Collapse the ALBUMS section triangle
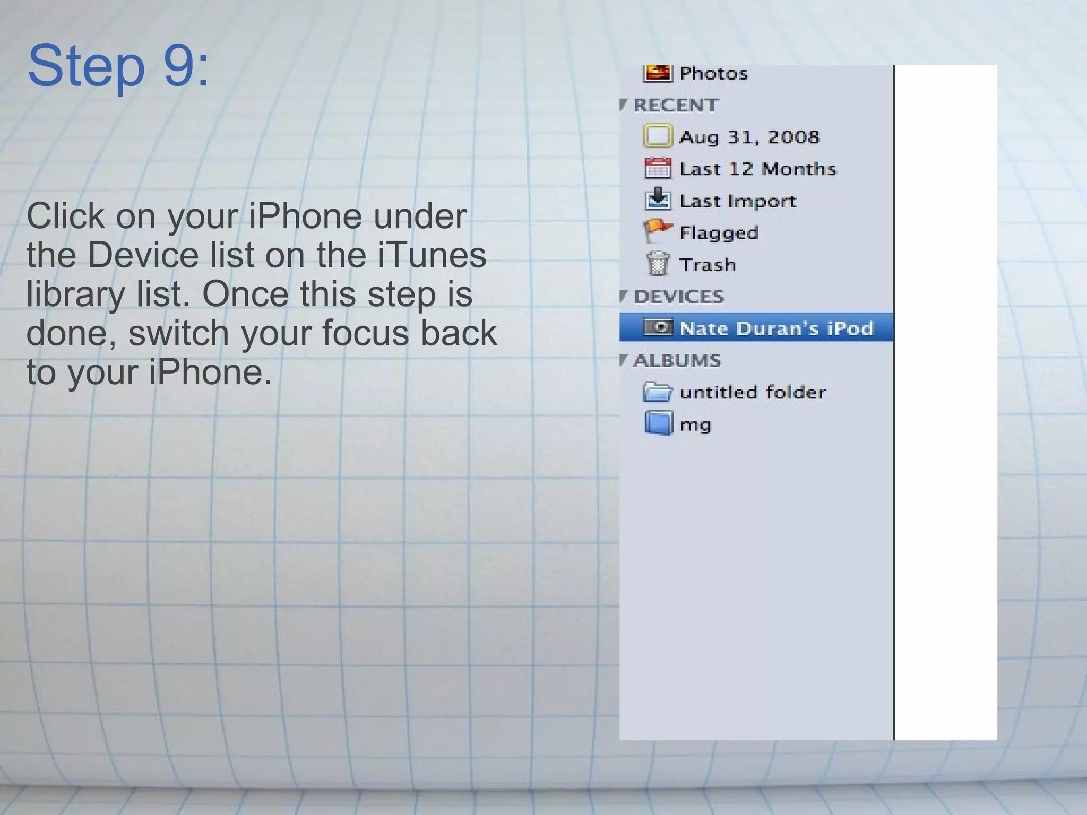This screenshot has width=1087, height=815. (624, 360)
